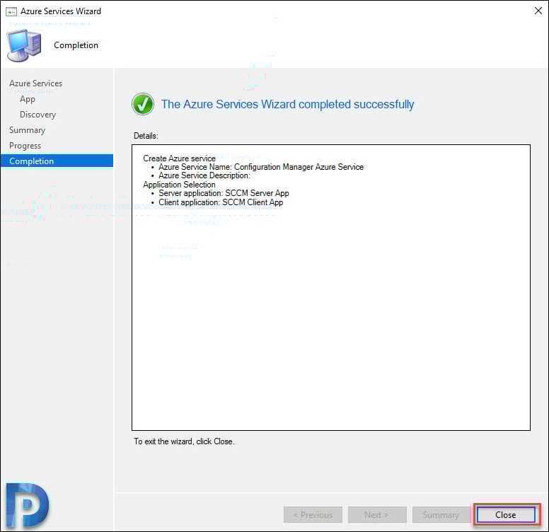Image resolution: width=549 pixels, height=532 pixels.
Task: Click the computer icon in wizard header
Action: point(24,45)
